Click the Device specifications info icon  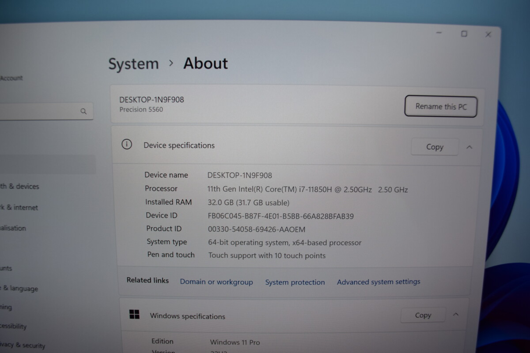tap(127, 144)
